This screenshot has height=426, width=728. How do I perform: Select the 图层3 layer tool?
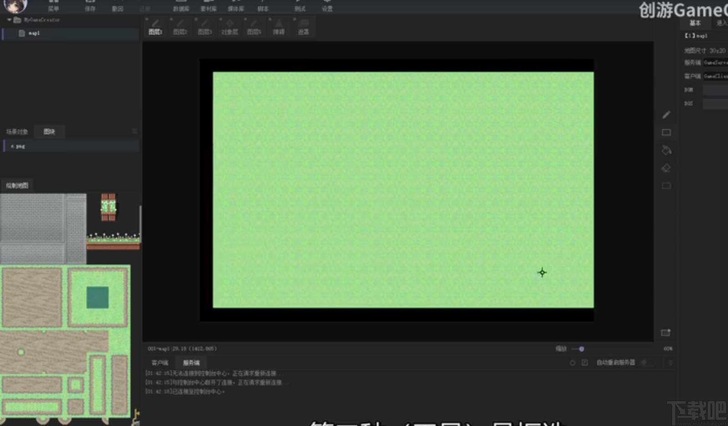point(205,27)
